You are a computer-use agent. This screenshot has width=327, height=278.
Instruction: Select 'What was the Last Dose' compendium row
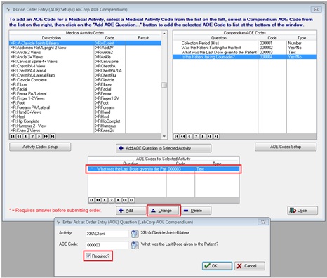click(x=245, y=52)
